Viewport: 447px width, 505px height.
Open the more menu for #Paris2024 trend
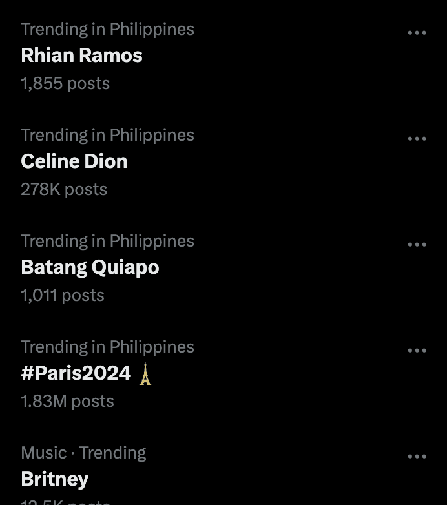417,351
